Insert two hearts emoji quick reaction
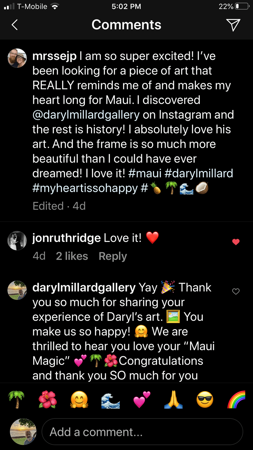This screenshot has height=450, width=253. (x=142, y=400)
